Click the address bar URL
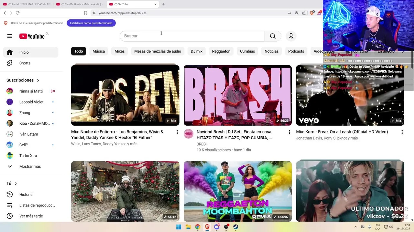Screen dimensions: 414x232 pos(122,13)
